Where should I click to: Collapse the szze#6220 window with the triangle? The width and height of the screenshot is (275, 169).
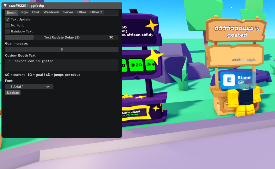click(x=5, y=5)
